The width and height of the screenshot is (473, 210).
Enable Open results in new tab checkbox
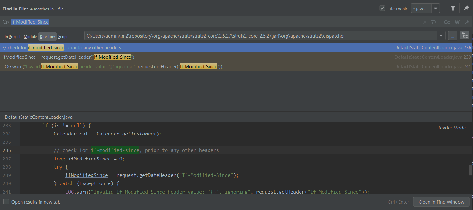point(6,202)
